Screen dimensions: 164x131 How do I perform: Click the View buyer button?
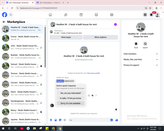pyautogui.click(x=66, y=37)
